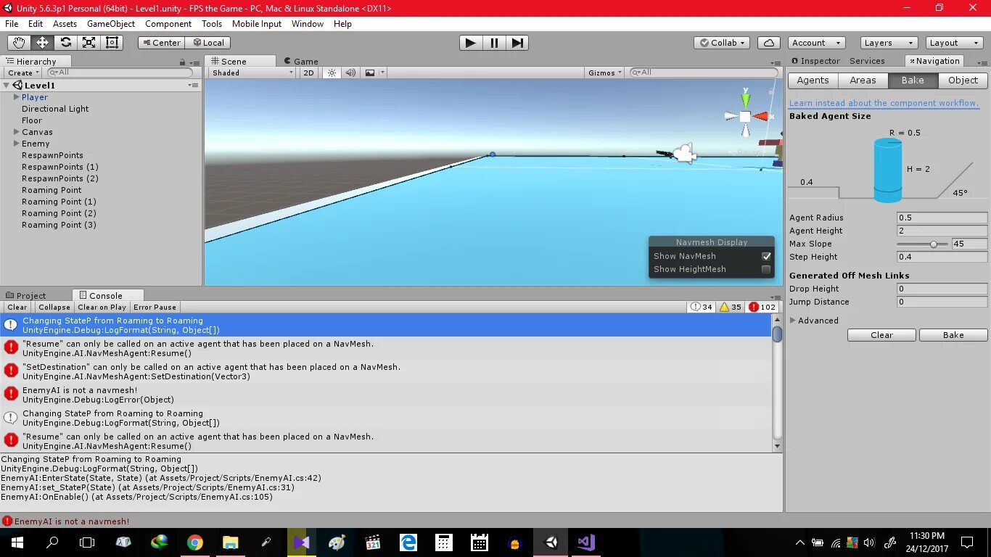991x557 pixels.
Task: Open scene effects image icon
Action: point(370,73)
